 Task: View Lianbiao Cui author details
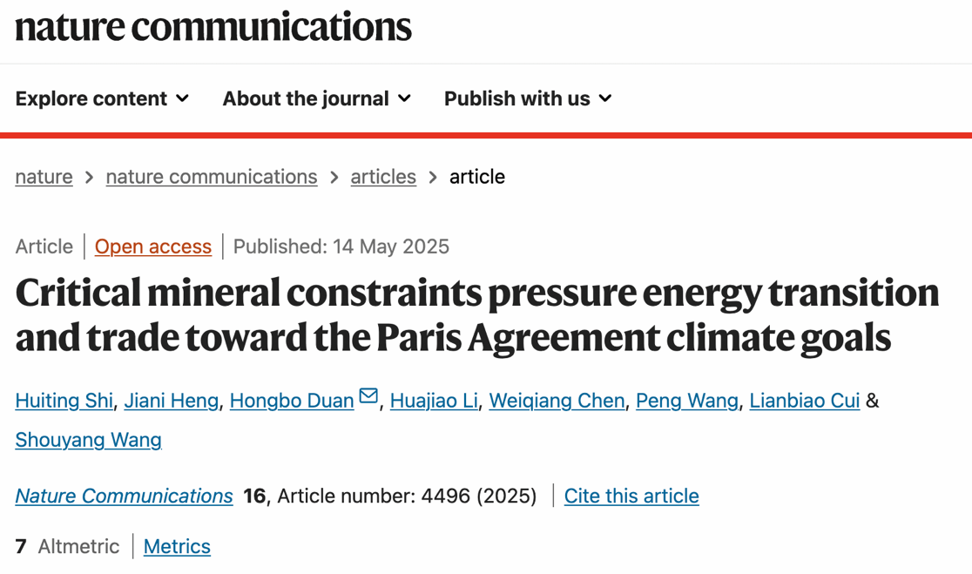804,401
